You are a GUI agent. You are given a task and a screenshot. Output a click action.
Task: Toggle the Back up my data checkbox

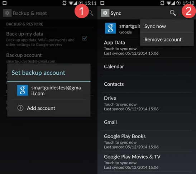pos(85,38)
